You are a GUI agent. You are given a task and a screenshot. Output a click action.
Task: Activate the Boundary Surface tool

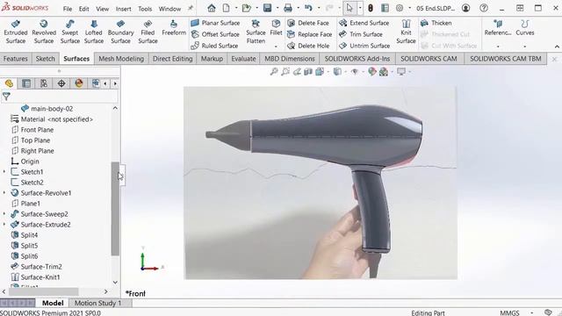(120, 32)
